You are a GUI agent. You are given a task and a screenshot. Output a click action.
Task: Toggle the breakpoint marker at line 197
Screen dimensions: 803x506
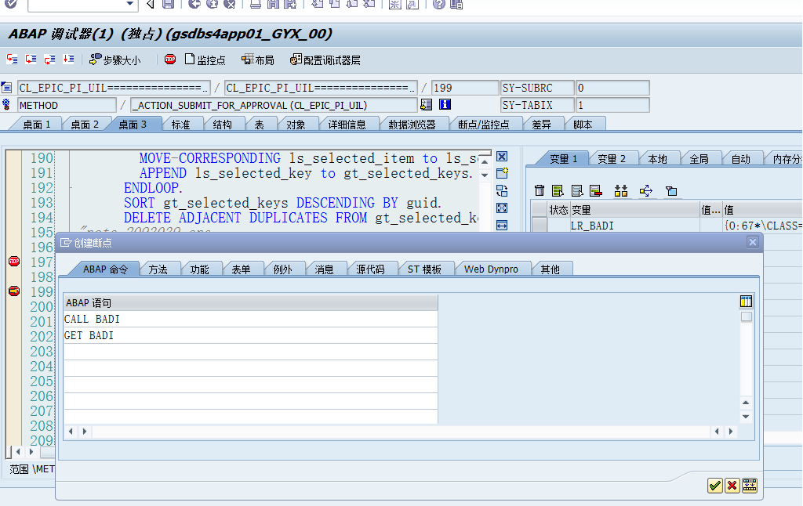(x=13, y=262)
